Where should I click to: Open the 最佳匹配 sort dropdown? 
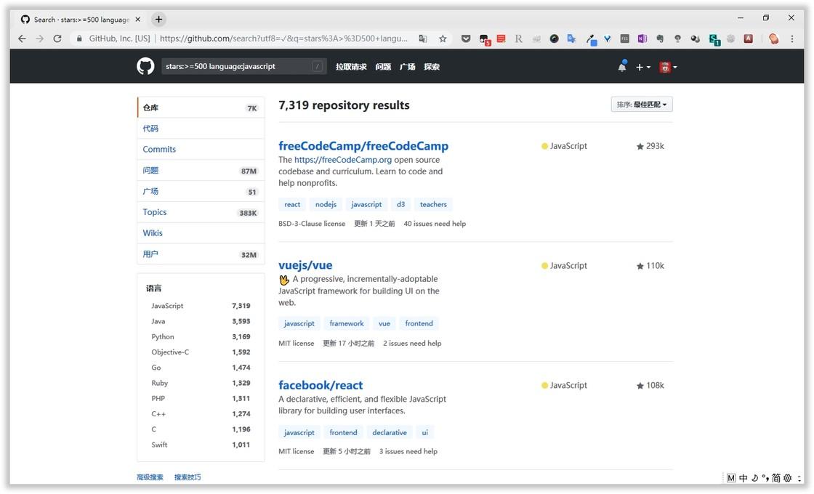coord(642,104)
